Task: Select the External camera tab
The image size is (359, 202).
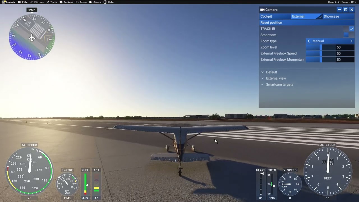Action: pos(306,16)
